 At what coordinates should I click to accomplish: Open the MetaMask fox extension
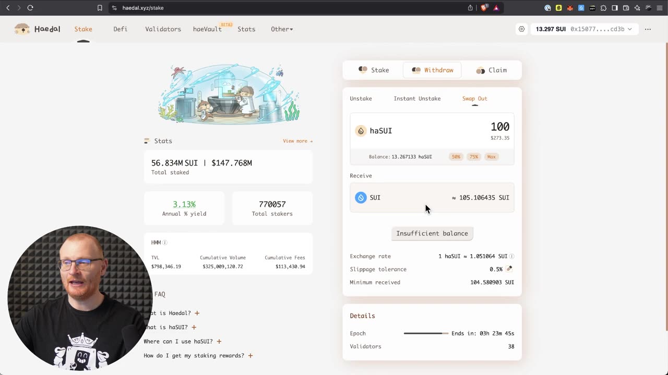pos(570,8)
